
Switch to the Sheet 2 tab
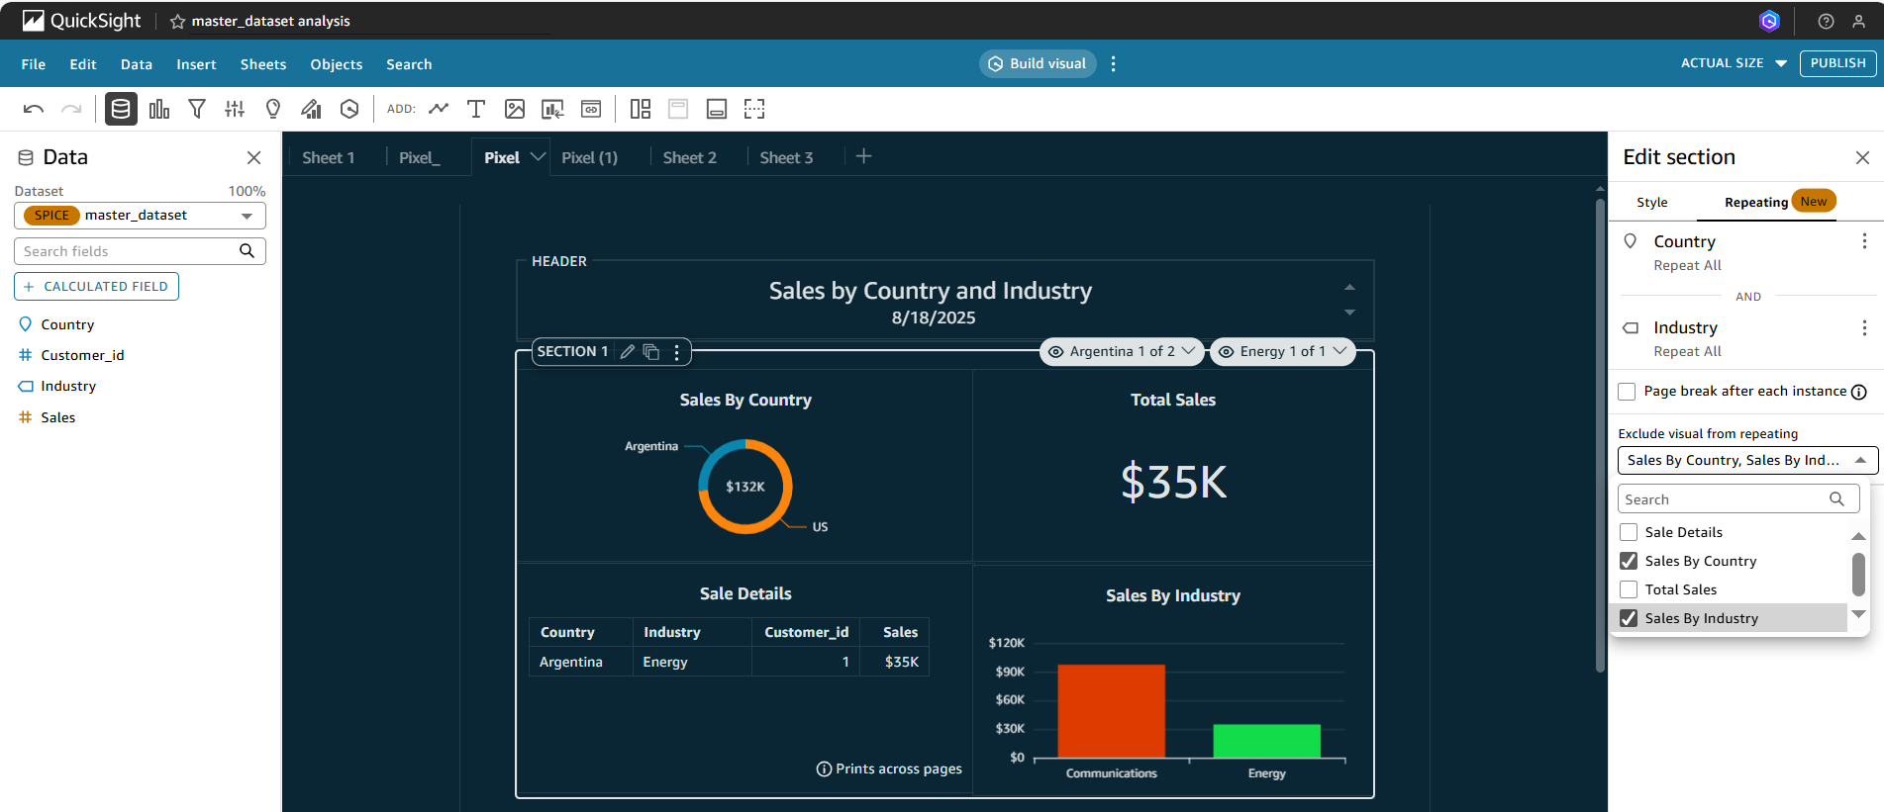tap(689, 157)
